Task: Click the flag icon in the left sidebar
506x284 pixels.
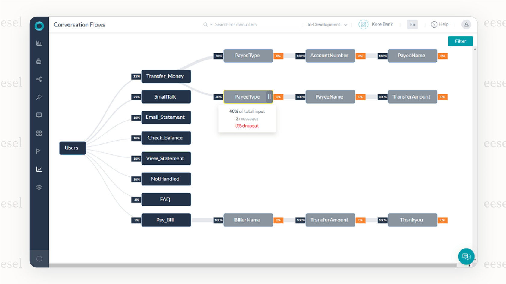Action: [x=39, y=151]
